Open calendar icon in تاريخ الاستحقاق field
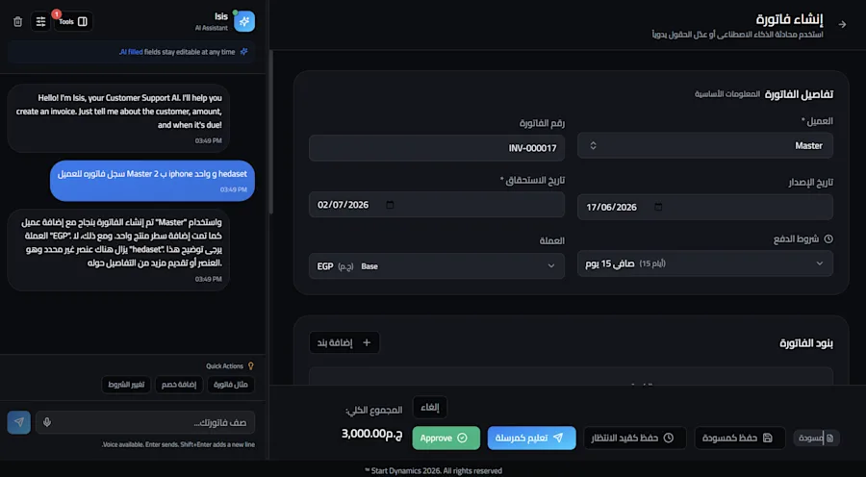866x477 pixels. [x=390, y=205]
